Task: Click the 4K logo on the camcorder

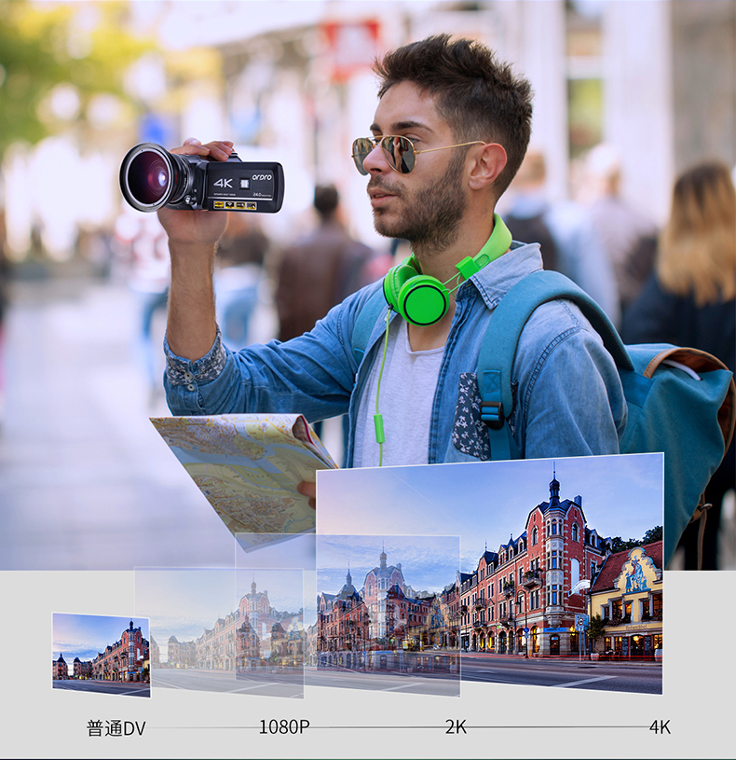Action: (x=223, y=183)
